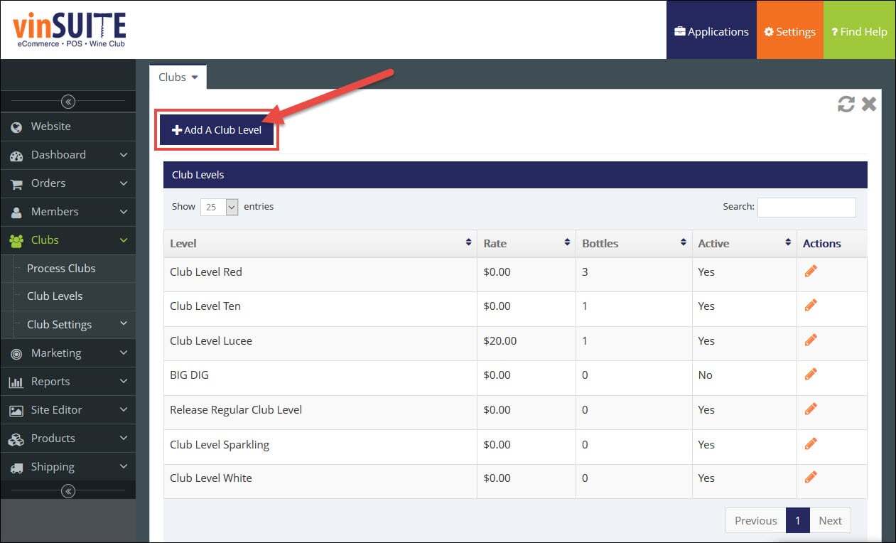Open the Clubs tab dropdown arrow
This screenshot has height=543, width=896.
(195, 77)
